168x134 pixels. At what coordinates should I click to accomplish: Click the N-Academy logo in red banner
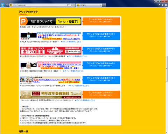(x=73, y=52)
